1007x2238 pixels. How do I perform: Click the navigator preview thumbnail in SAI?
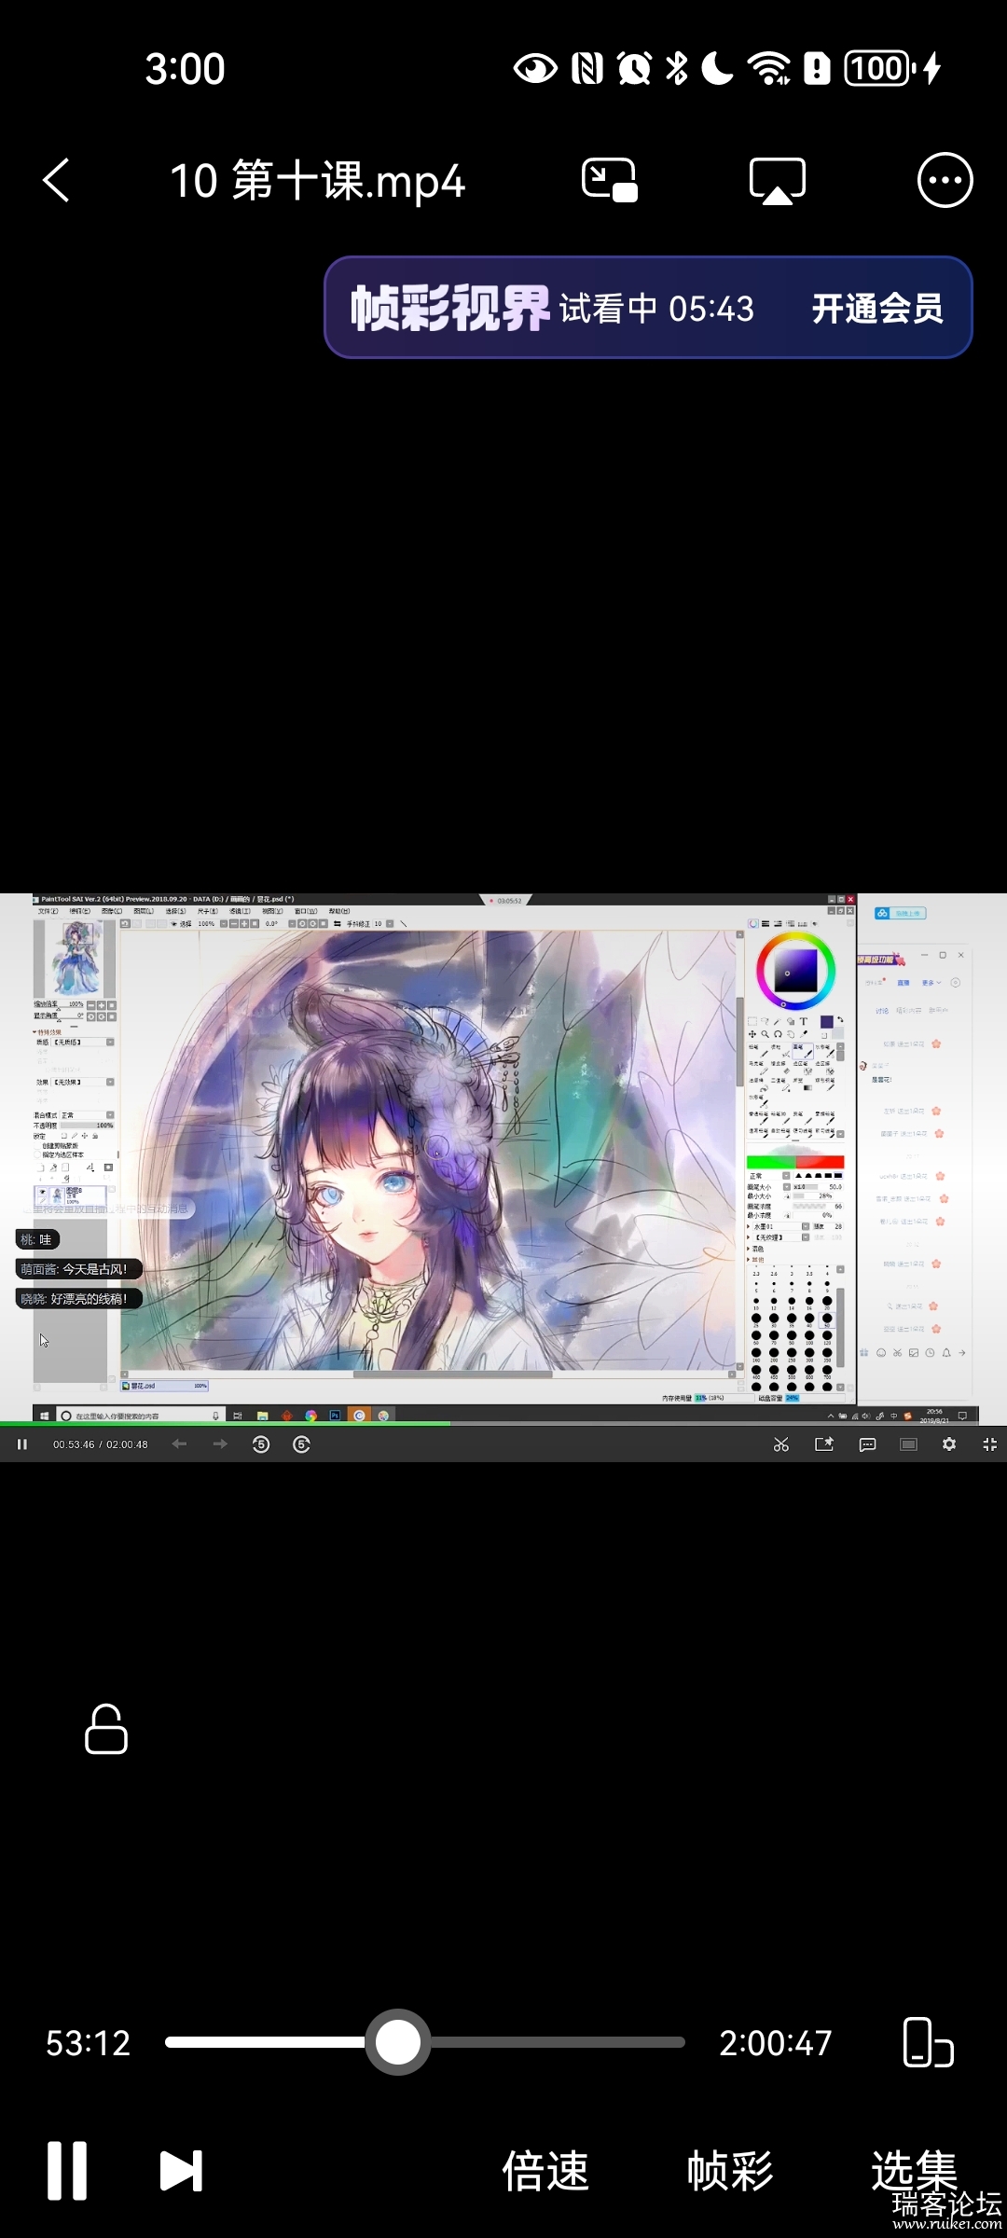(x=75, y=959)
